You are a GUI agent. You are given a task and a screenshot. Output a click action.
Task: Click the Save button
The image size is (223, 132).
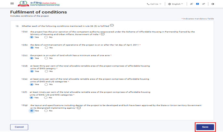point(205,127)
